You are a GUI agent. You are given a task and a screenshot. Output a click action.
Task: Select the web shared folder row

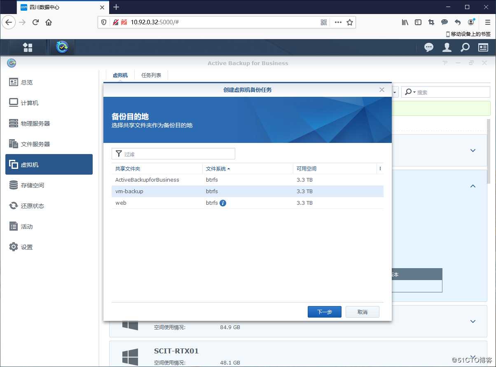[248, 203]
